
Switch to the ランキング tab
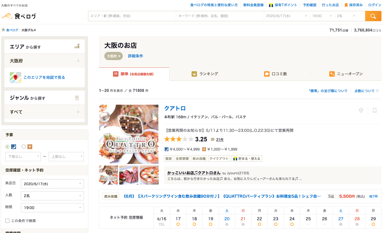point(205,74)
